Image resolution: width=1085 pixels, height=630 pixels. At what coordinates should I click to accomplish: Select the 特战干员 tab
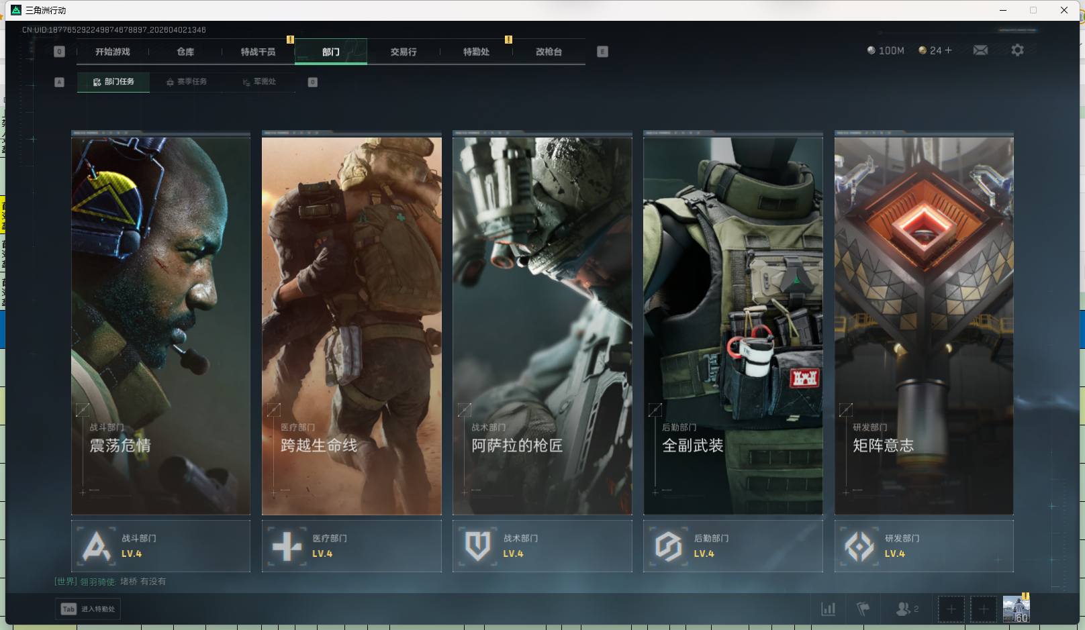pyautogui.click(x=258, y=52)
